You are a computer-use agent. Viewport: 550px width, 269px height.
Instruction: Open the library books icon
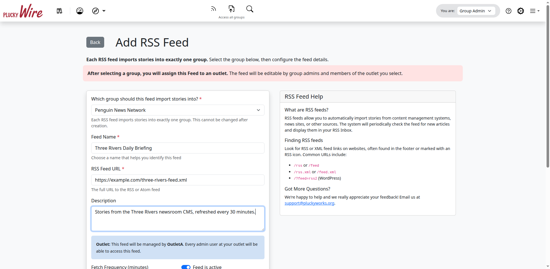click(59, 11)
